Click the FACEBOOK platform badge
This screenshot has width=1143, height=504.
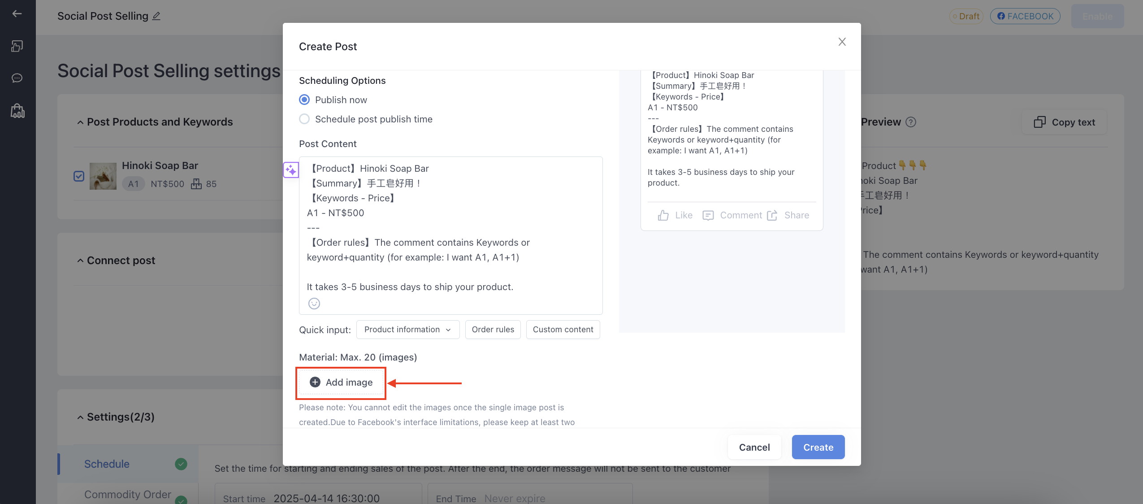tap(1025, 16)
